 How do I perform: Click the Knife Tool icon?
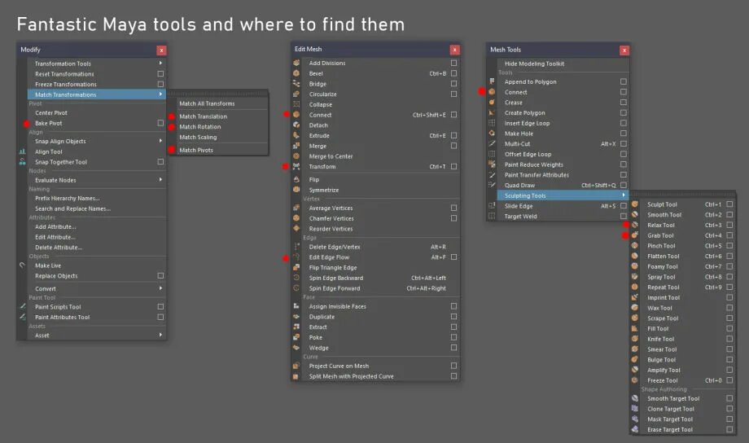[635, 339]
